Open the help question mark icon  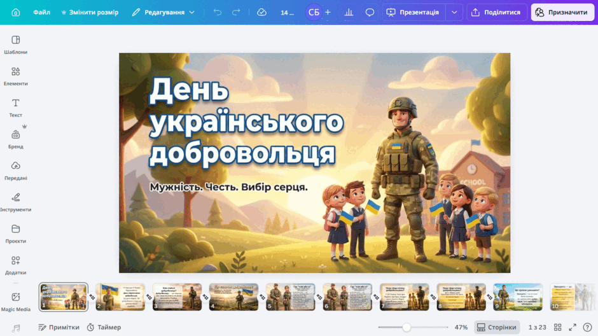pos(587,327)
